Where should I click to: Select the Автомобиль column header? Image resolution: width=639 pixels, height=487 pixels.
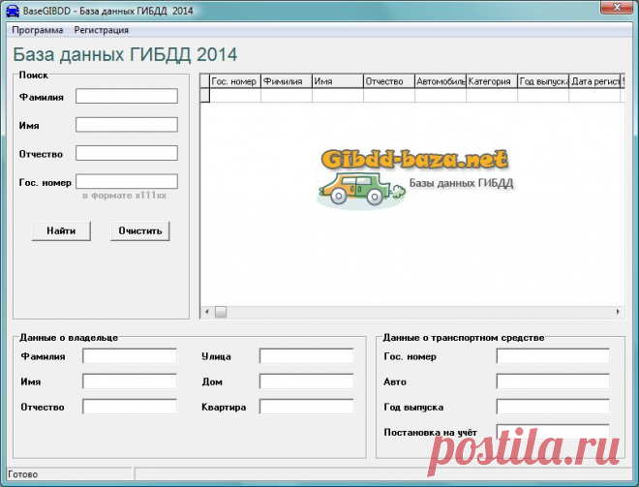[x=441, y=81]
